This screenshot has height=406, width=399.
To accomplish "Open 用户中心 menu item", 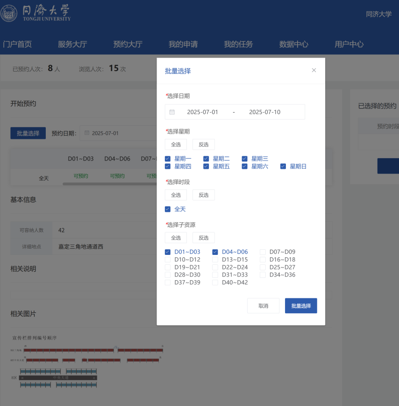I will click(349, 44).
